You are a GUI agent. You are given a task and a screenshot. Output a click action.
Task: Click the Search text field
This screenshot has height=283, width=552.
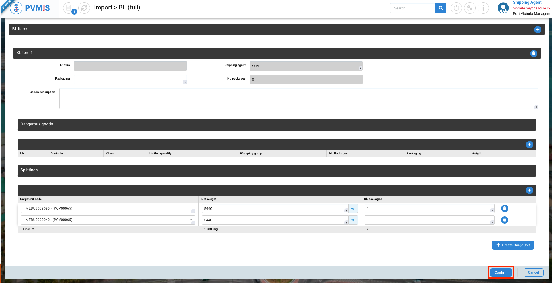(413, 8)
